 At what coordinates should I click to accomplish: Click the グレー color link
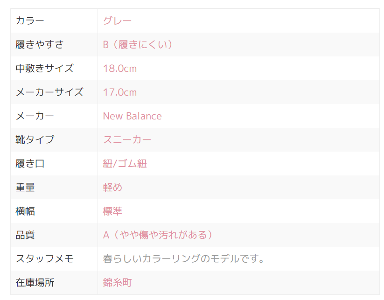[x=117, y=21]
